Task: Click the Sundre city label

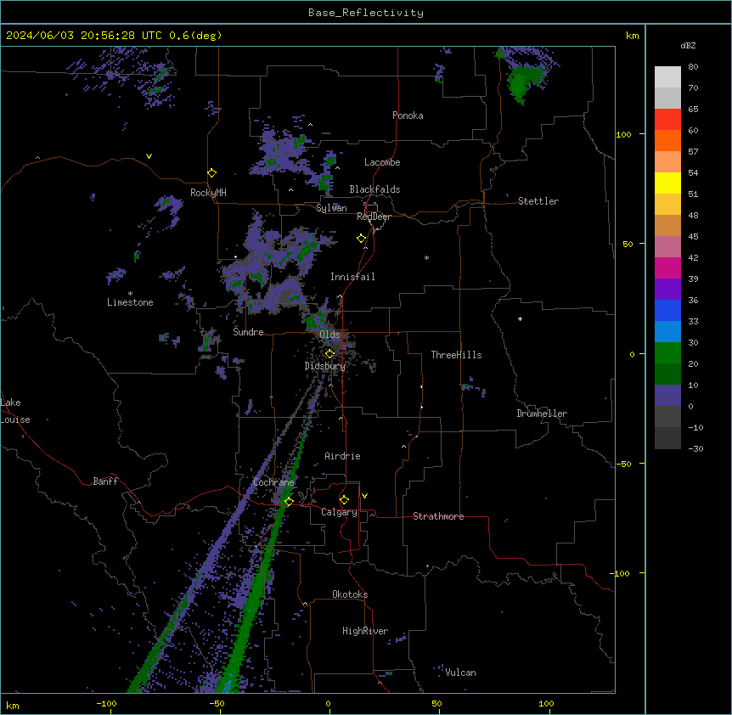Action: (x=248, y=332)
